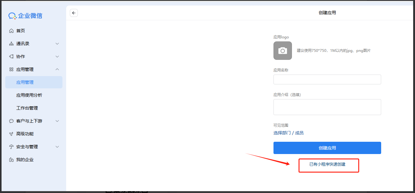The width and height of the screenshot is (415, 193).
Task: Click the building icon beside 我的企业
Action: pyautogui.click(x=11, y=160)
